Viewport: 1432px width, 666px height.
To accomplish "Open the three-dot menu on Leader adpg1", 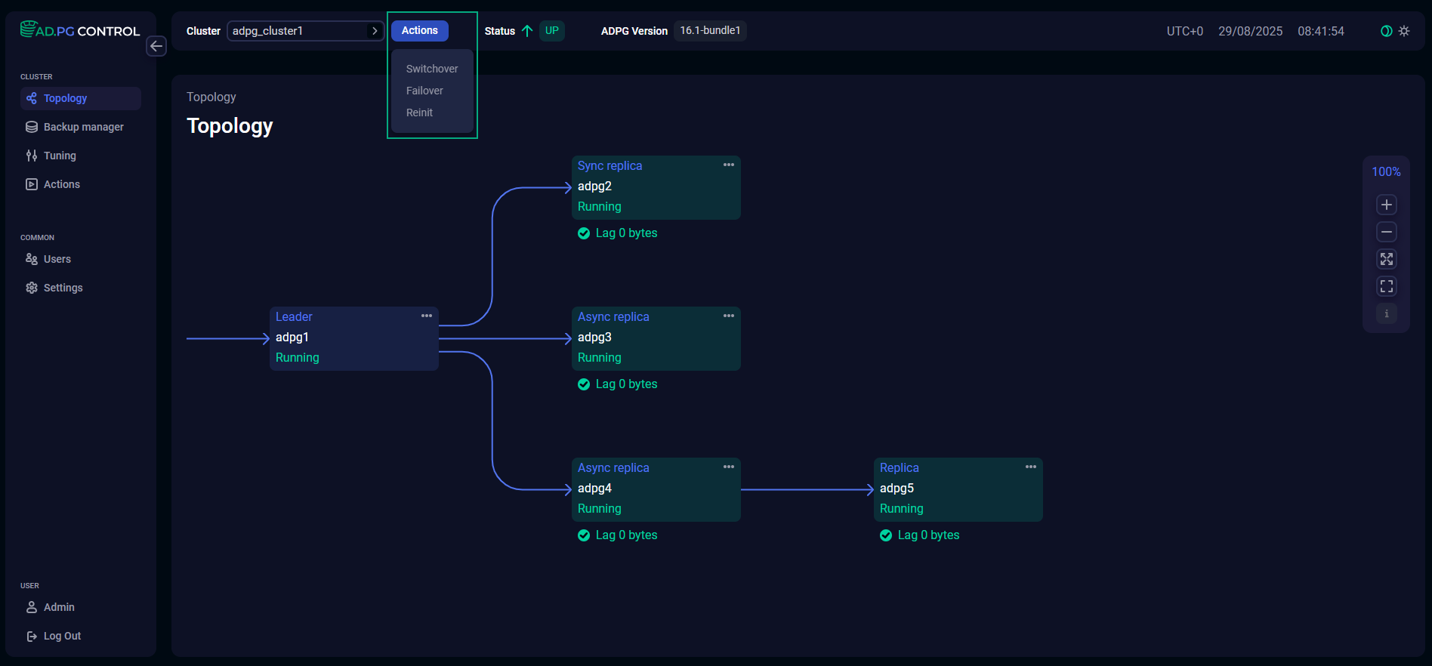I will click(x=427, y=316).
